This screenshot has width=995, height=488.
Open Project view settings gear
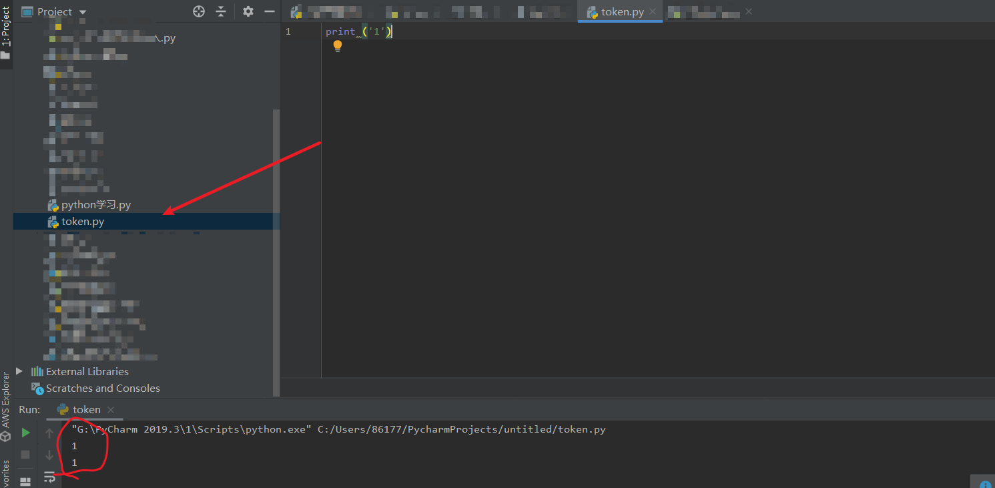pyautogui.click(x=246, y=11)
